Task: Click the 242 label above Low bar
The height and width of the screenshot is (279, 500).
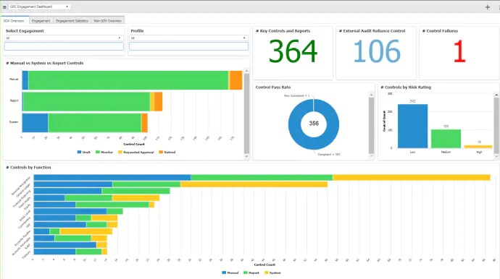Action: tap(412, 101)
